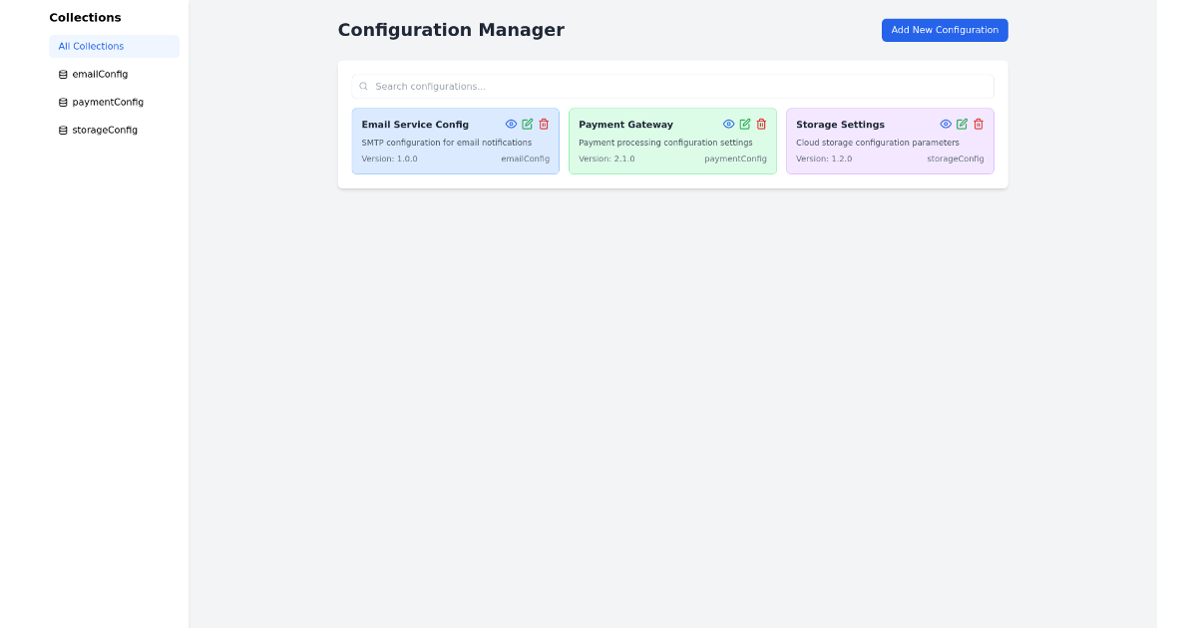Viewport: 1197px width, 628px height.
Task: Switch to All Collections
Action: click(90, 46)
